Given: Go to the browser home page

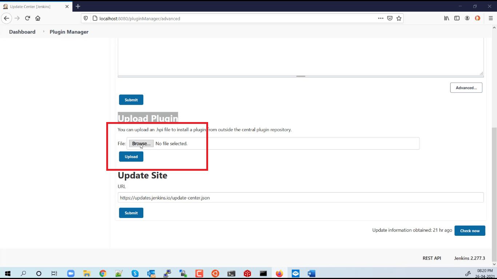Looking at the screenshot, I should pyautogui.click(x=38, y=18).
